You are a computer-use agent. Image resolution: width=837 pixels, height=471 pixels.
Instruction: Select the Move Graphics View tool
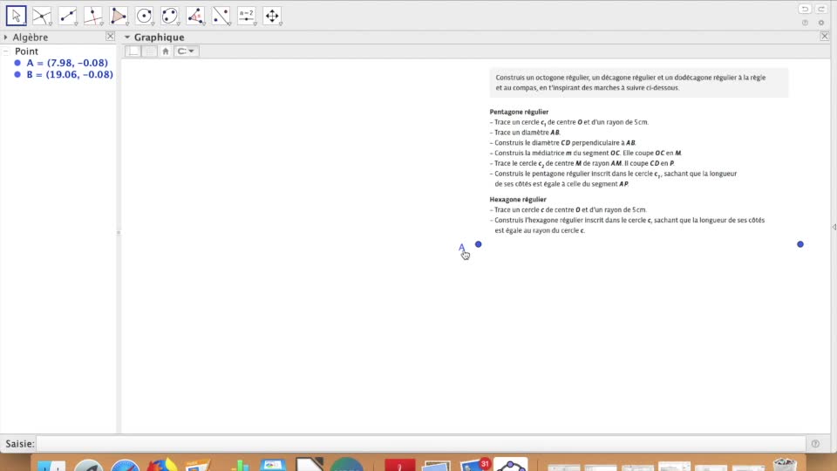click(272, 15)
